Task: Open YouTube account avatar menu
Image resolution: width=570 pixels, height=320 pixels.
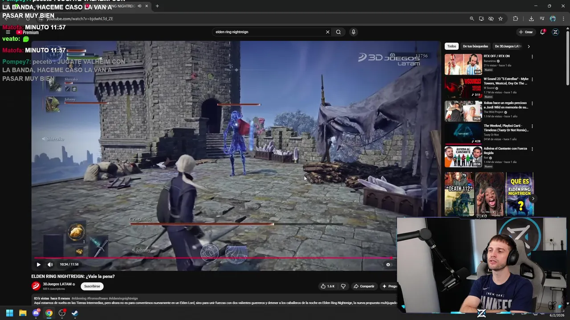Action: pyautogui.click(x=555, y=32)
